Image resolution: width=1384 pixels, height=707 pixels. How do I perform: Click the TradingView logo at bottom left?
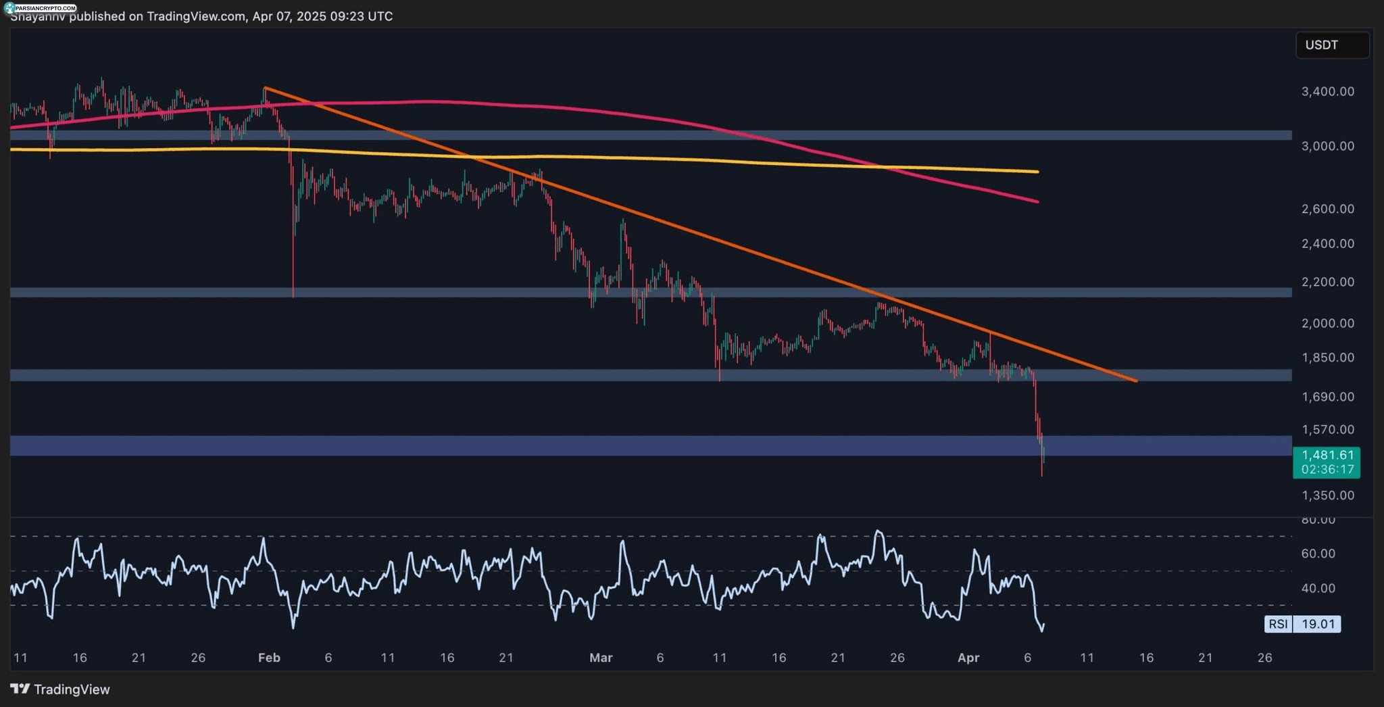(60, 689)
